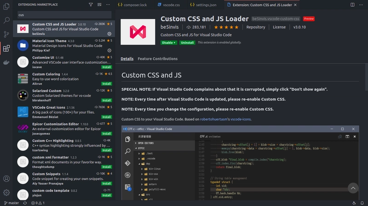Viewport: 368px width, 206px height.
Task: Open Extensions panel more actions menu
Action: (x=108, y=5)
